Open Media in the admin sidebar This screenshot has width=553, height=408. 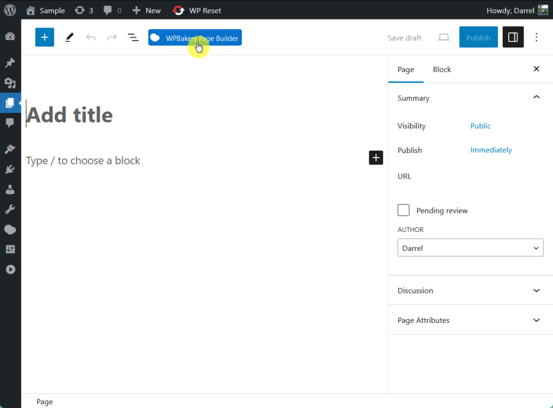click(x=10, y=83)
